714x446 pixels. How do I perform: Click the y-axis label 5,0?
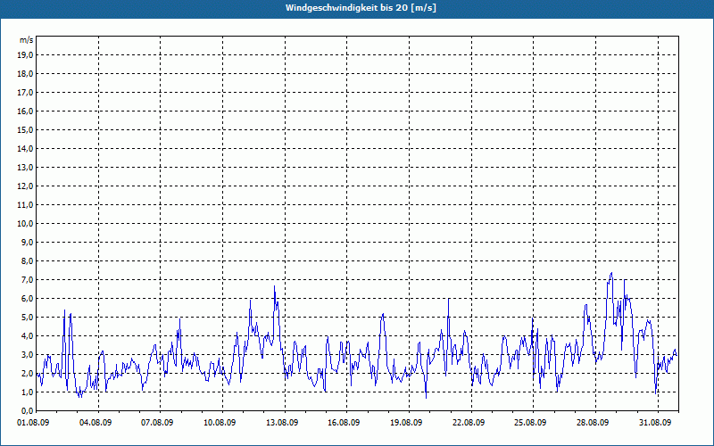coord(28,318)
